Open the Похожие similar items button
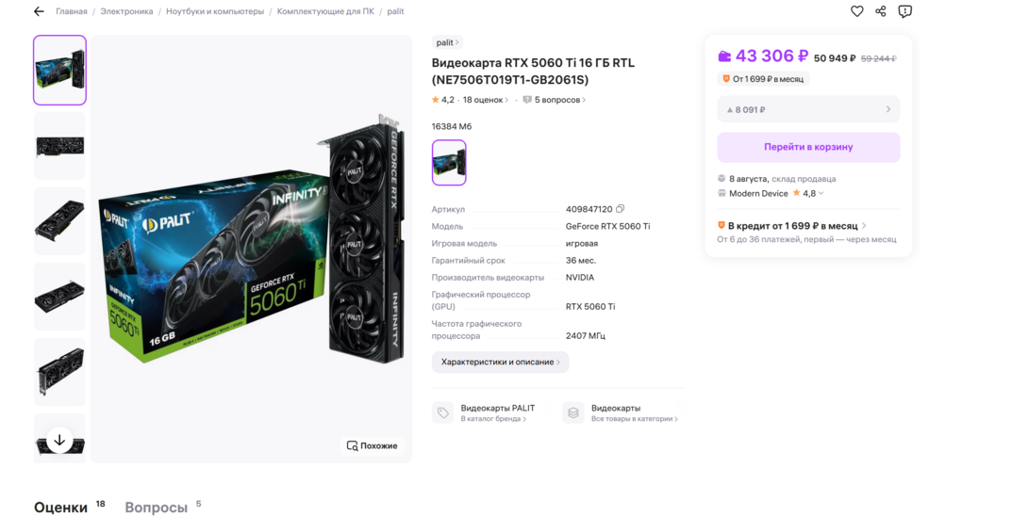Screen dimensions: 1028x516 [372, 445]
